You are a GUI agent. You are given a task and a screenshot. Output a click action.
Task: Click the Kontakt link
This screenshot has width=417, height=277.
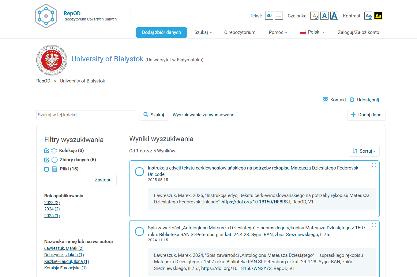coord(338,100)
